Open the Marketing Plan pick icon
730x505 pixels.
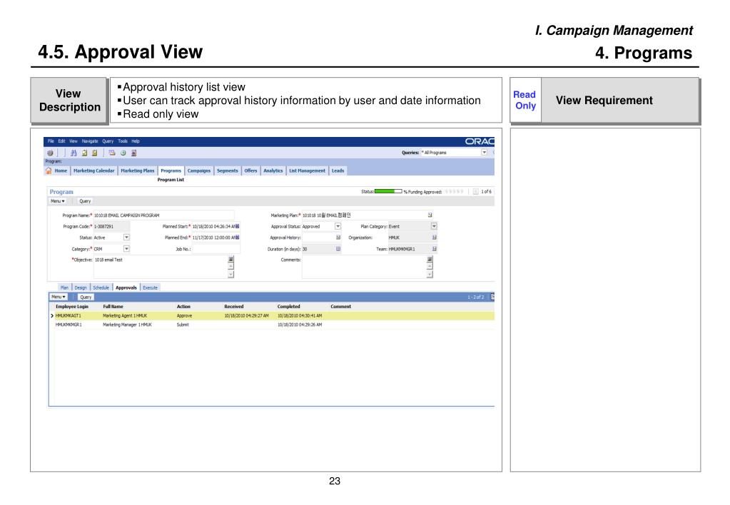click(430, 215)
